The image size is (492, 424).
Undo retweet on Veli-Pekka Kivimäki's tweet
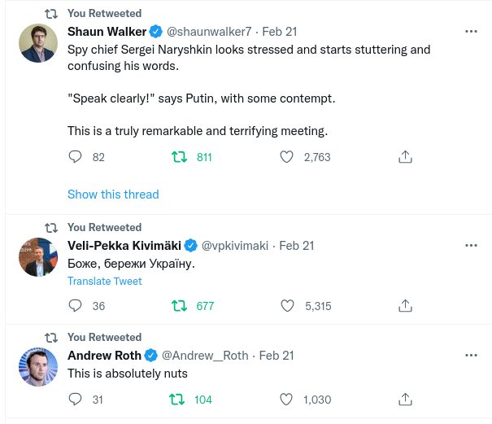click(180, 306)
